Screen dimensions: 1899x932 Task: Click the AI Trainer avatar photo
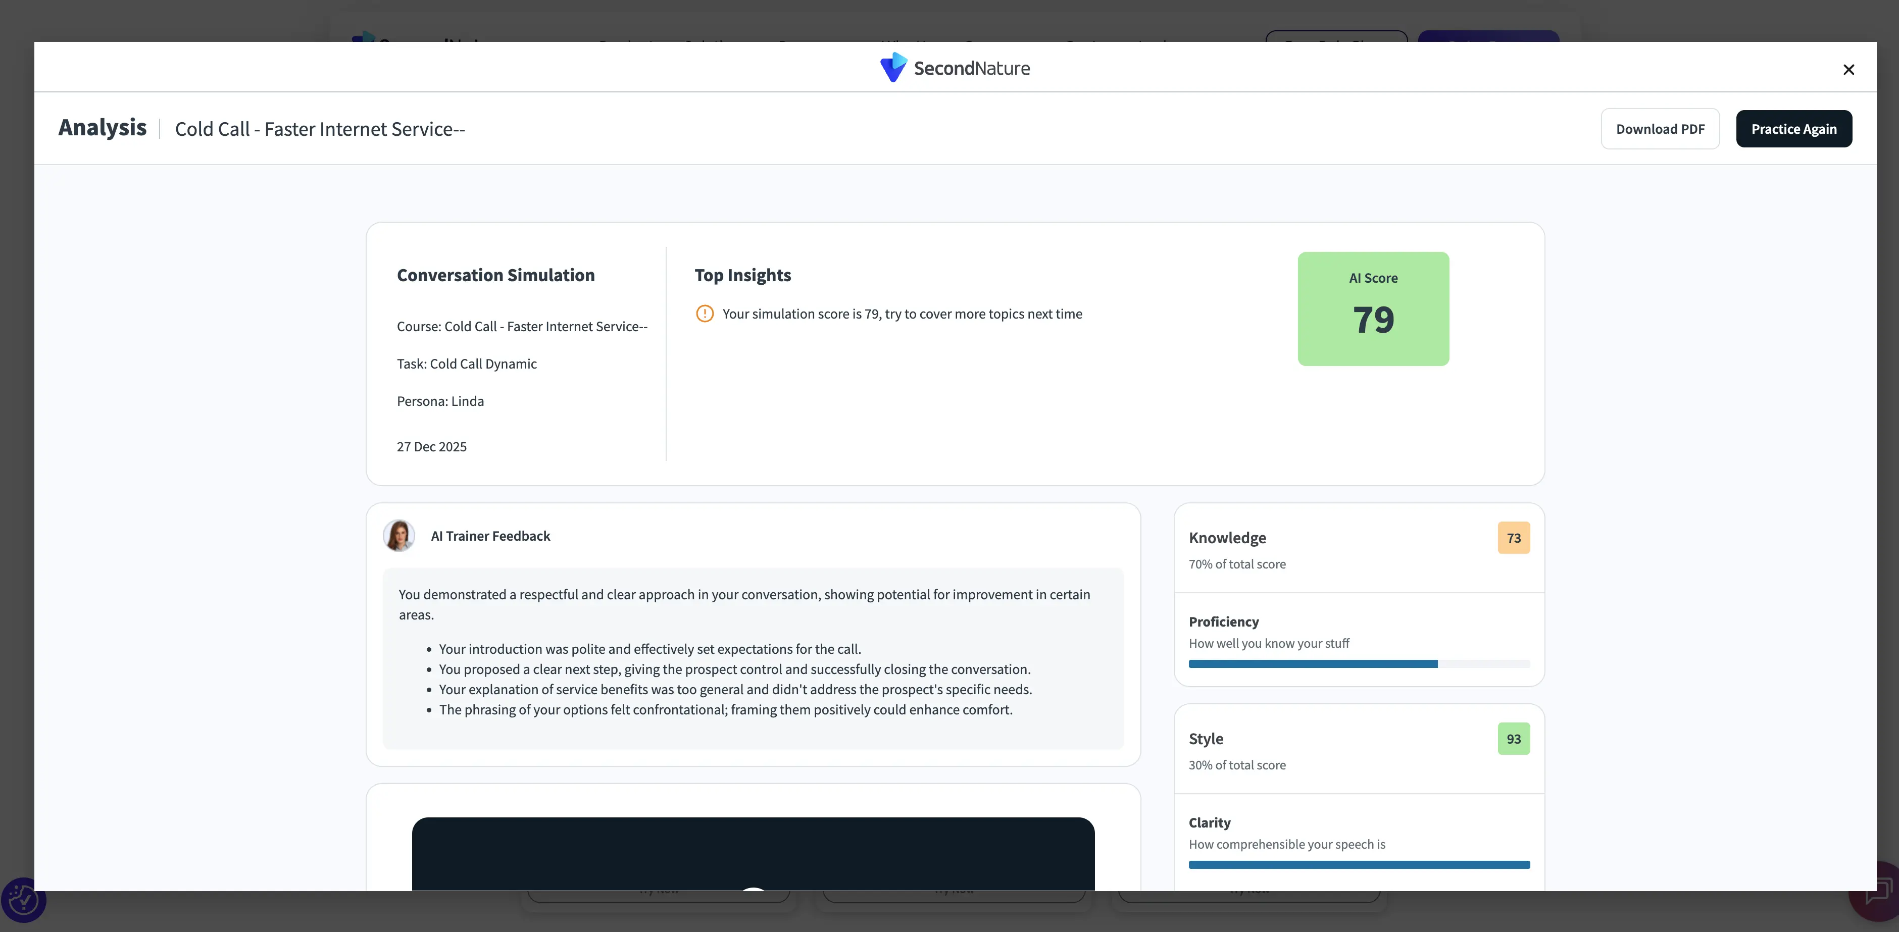399,536
